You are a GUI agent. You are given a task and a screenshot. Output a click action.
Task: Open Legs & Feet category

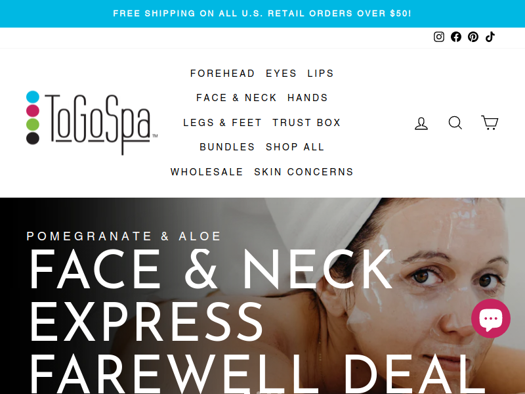click(222, 123)
